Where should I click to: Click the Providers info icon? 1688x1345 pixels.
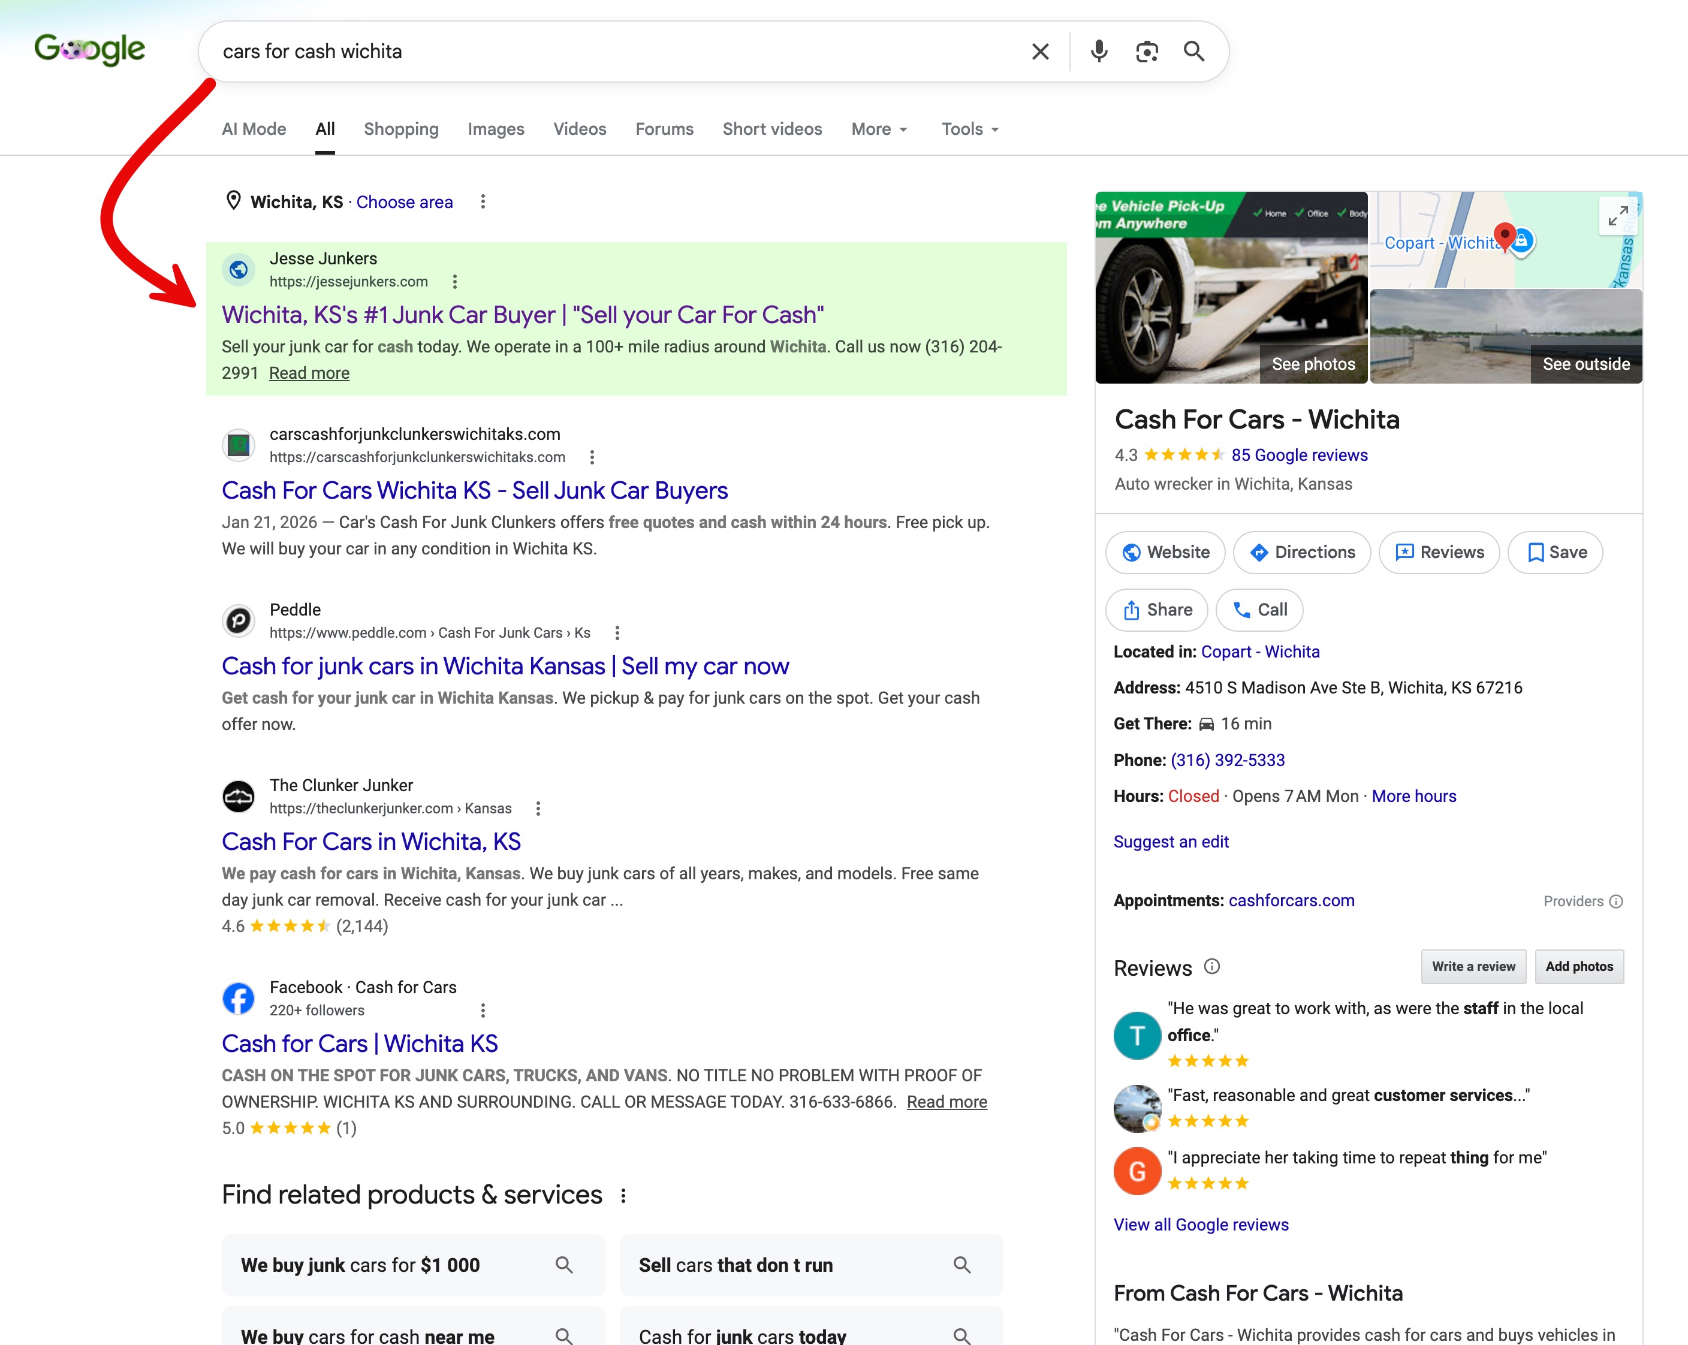point(1616,902)
